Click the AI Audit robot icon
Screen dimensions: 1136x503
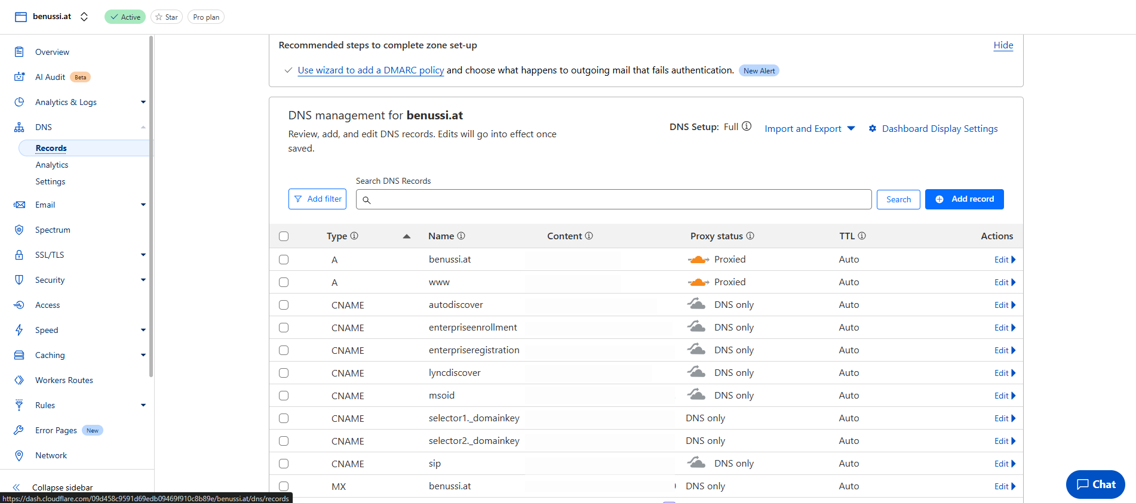coord(19,77)
